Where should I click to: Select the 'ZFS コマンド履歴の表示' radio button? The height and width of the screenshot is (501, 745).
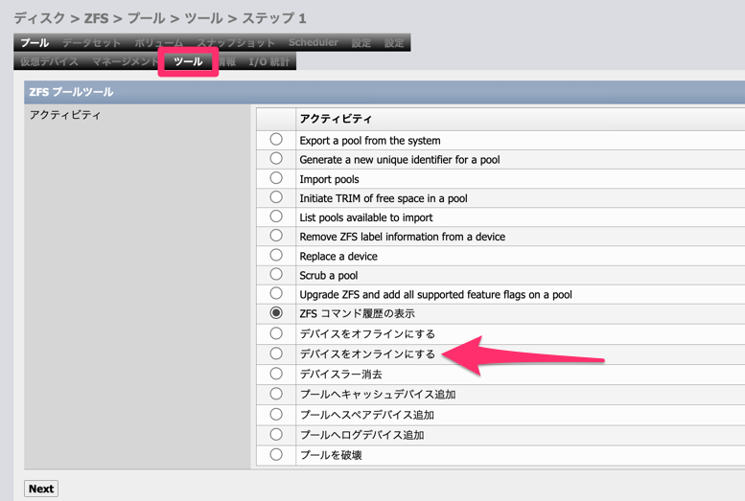click(276, 313)
